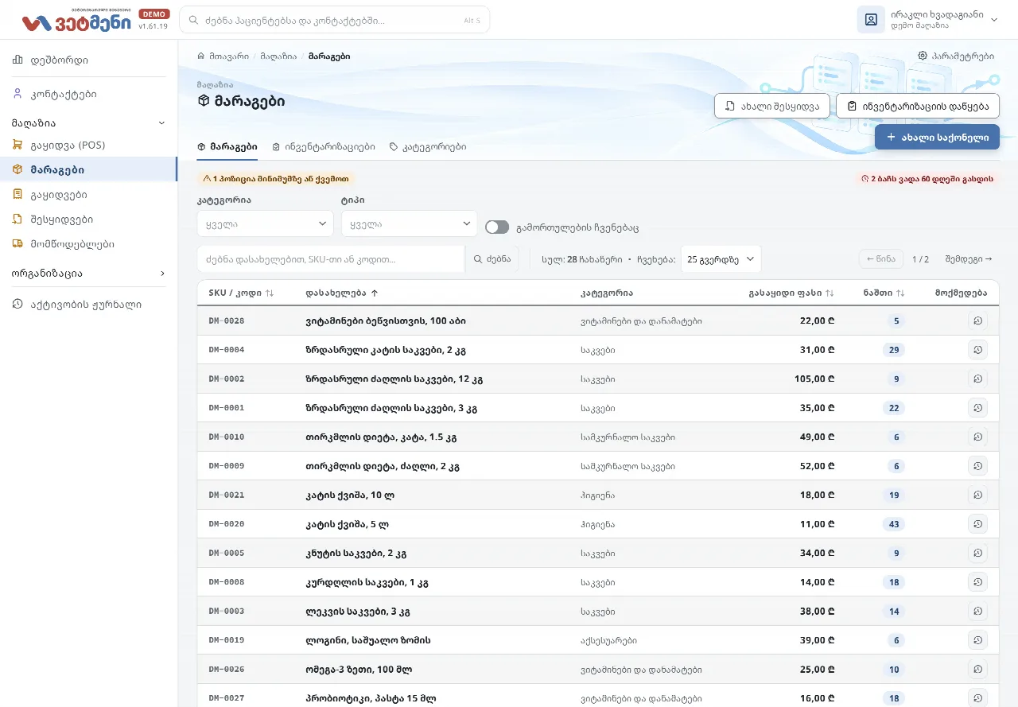Screen dimensions: 1018x707
Task: Switch to კატეგორიები tab
Action: point(428,147)
